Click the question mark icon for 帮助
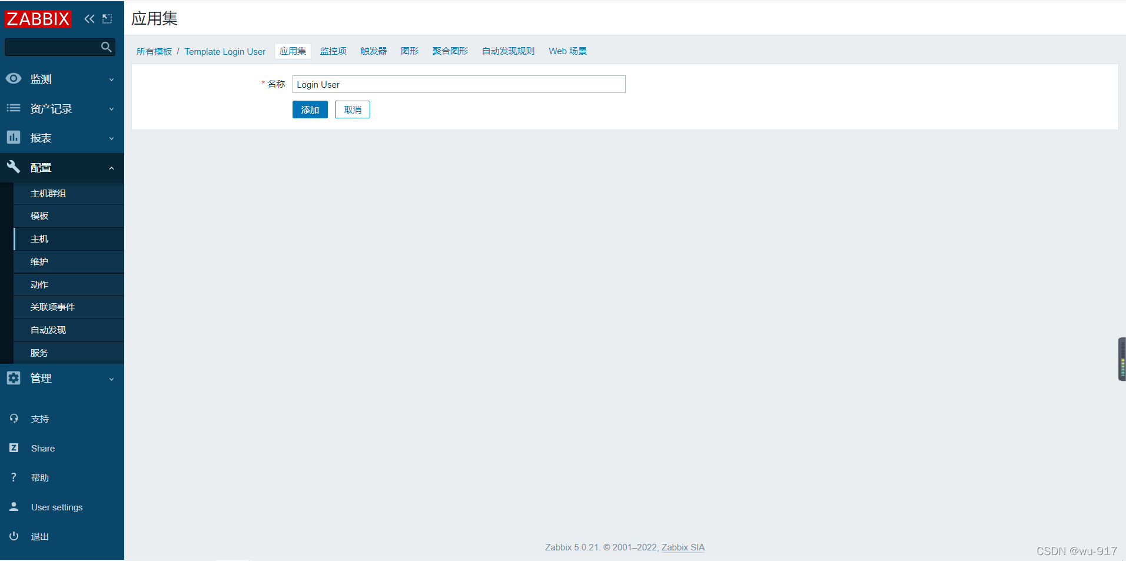This screenshot has width=1126, height=561. [x=14, y=477]
